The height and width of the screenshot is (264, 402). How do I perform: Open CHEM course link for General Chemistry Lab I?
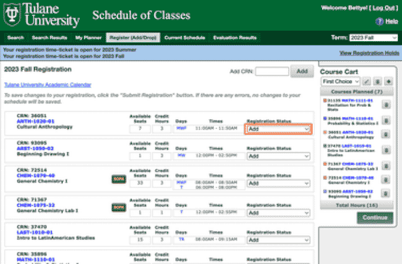(35, 205)
